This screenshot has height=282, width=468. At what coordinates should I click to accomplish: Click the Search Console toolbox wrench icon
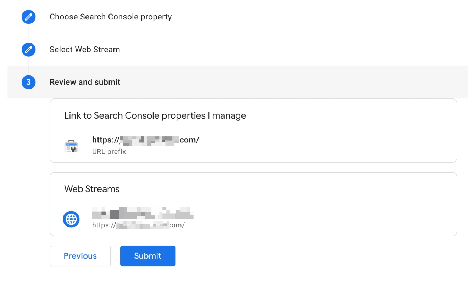click(x=71, y=146)
